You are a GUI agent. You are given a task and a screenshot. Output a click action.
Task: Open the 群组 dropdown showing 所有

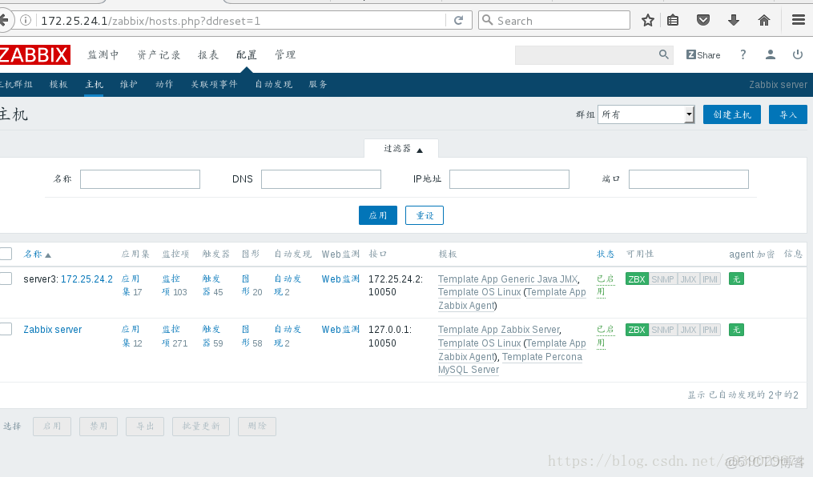[646, 114]
